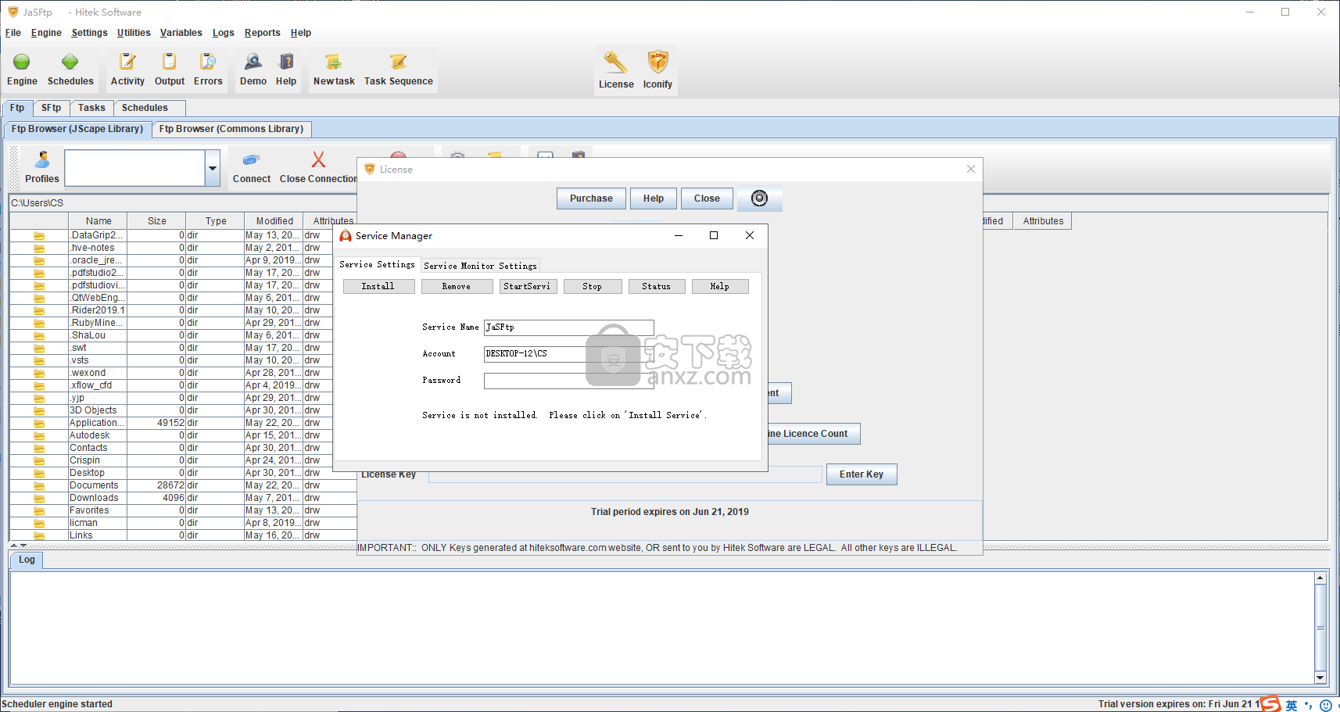
Task: Click the Attributes column header on right pane
Action: tap(1043, 221)
